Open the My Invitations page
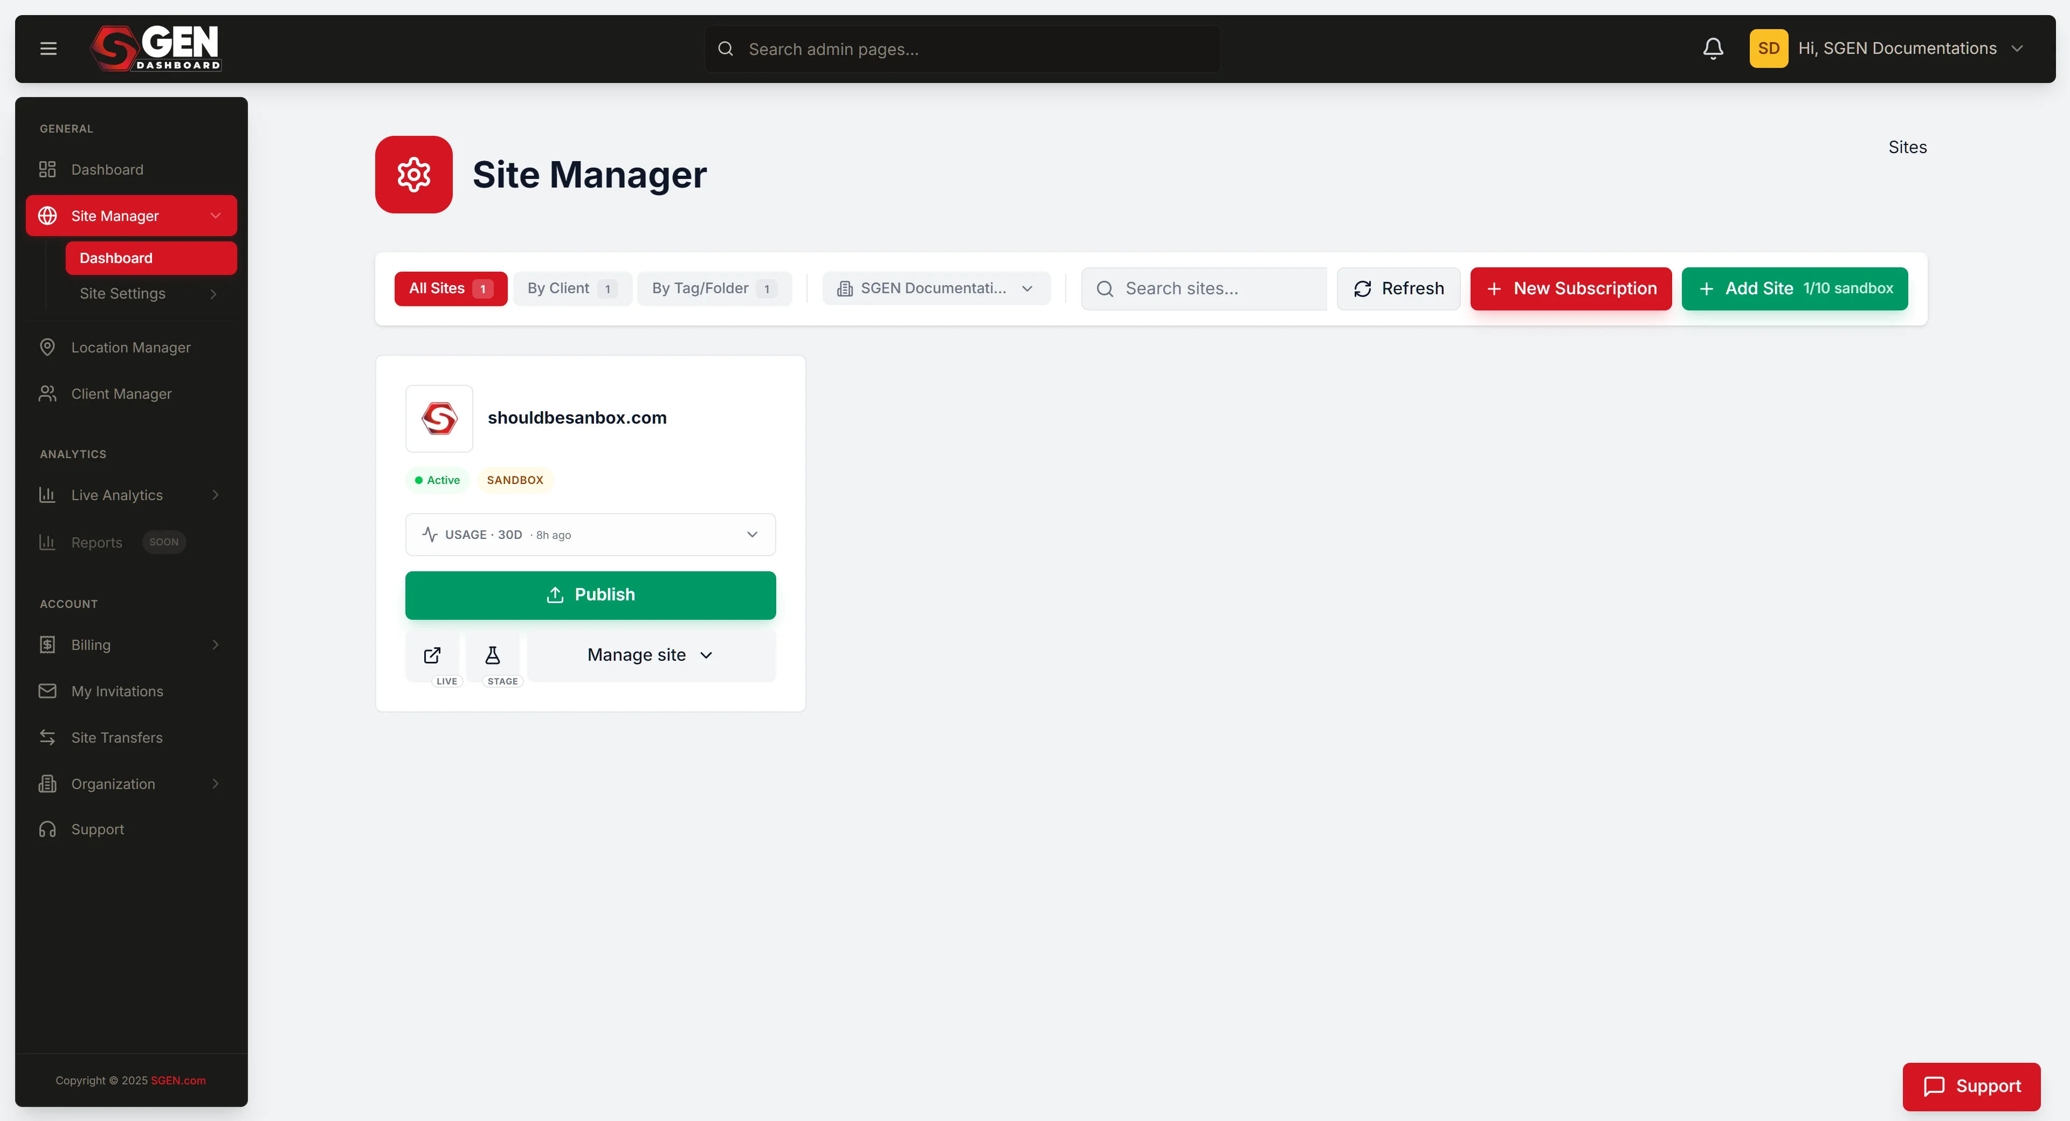2070x1121 pixels. [131, 691]
